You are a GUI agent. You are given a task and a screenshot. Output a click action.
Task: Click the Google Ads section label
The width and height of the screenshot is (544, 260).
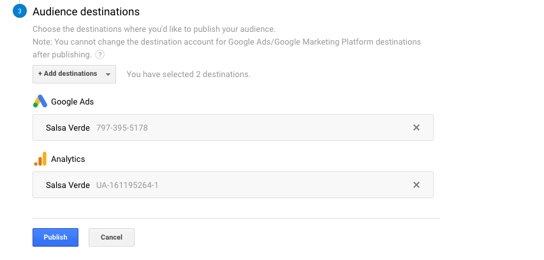[73, 102]
